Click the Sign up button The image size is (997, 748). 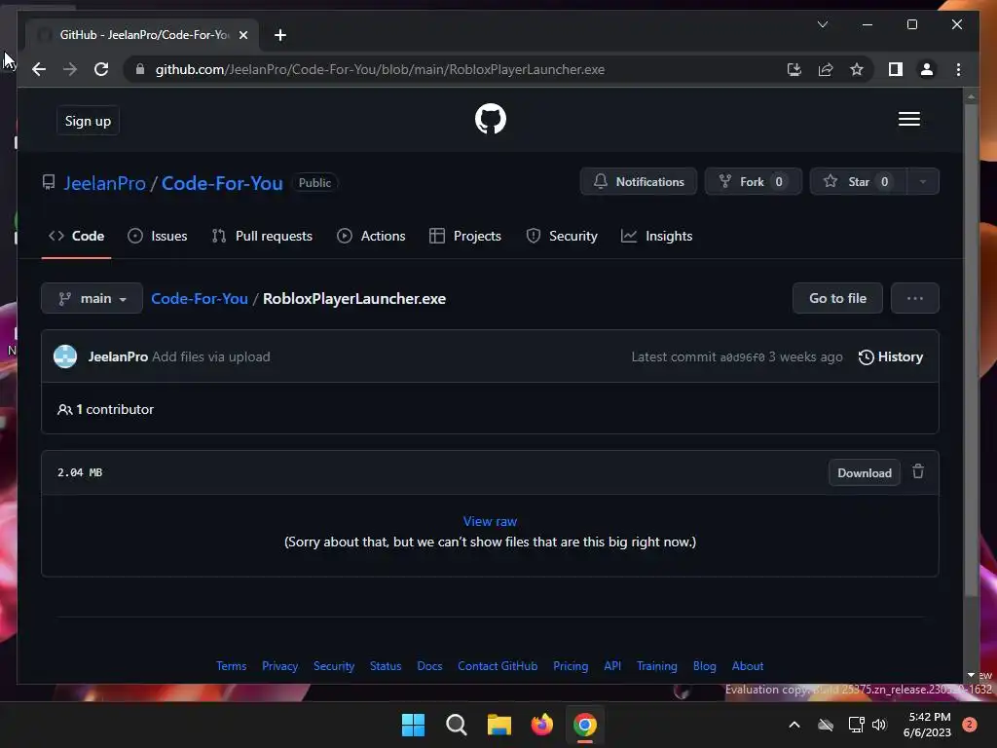(88, 121)
